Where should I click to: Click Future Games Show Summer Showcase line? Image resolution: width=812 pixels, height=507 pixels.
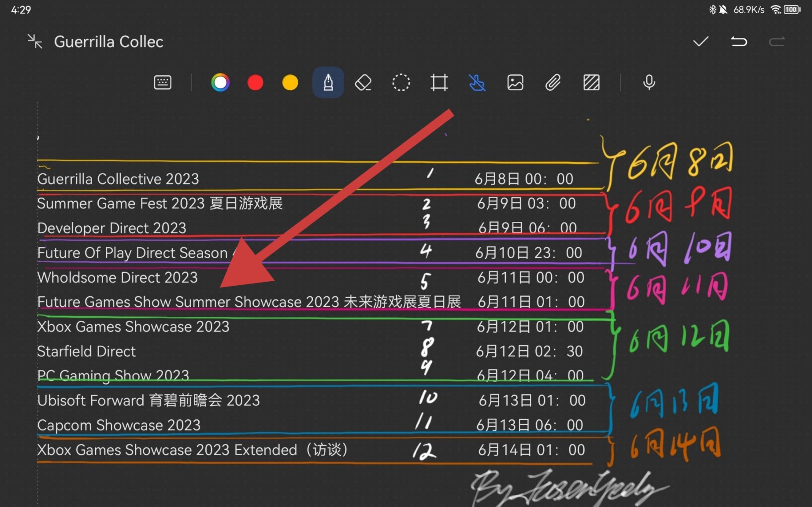[249, 302]
